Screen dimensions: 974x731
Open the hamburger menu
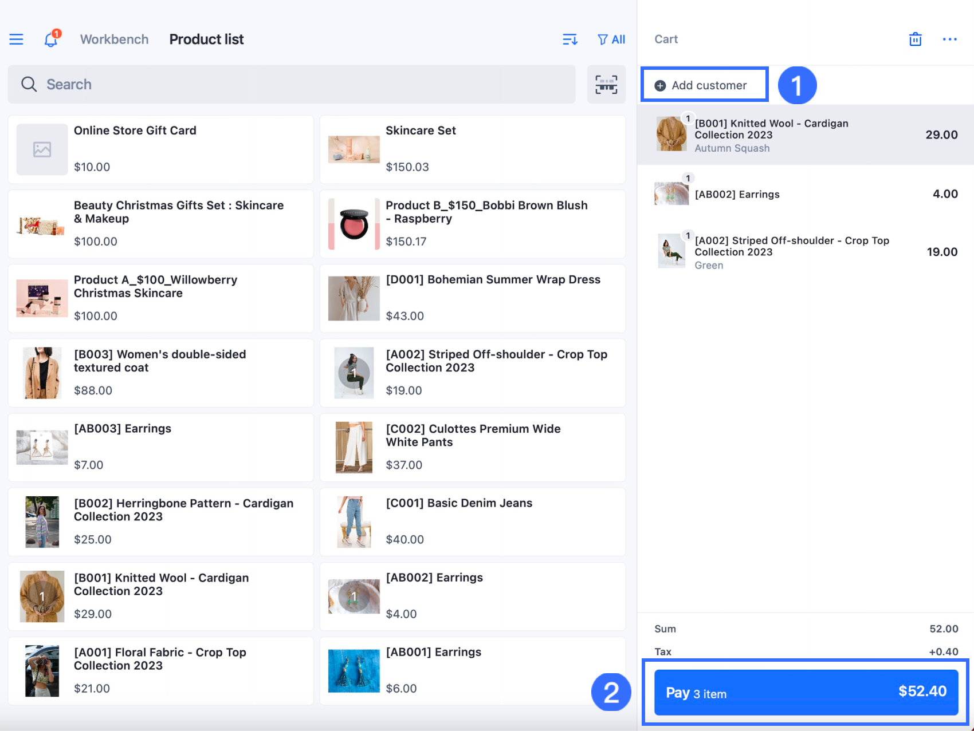coord(16,39)
